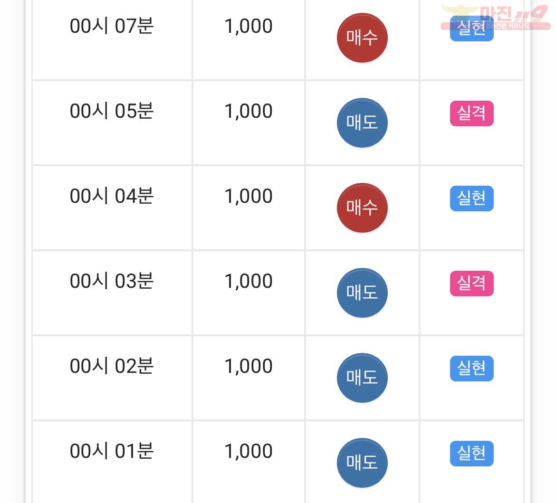Click the red 매수 circle in 00시 07분 row
Image resolution: width=556 pixels, height=503 pixels.
pos(362,38)
